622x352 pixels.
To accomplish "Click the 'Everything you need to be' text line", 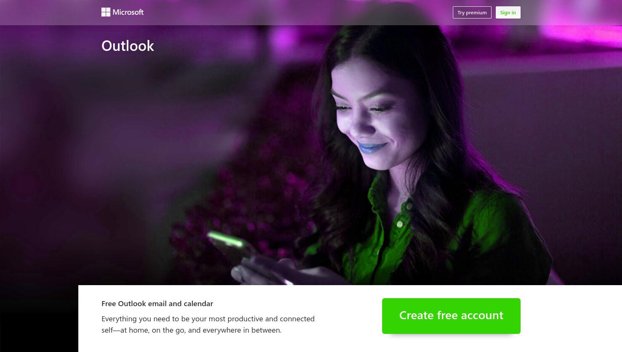I will (x=208, y=319).
